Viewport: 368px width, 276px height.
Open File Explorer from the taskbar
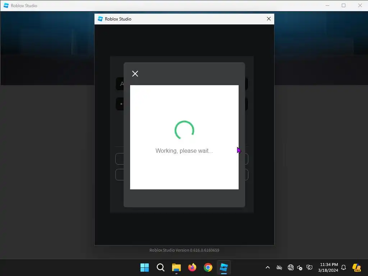[x=176, y=267]
